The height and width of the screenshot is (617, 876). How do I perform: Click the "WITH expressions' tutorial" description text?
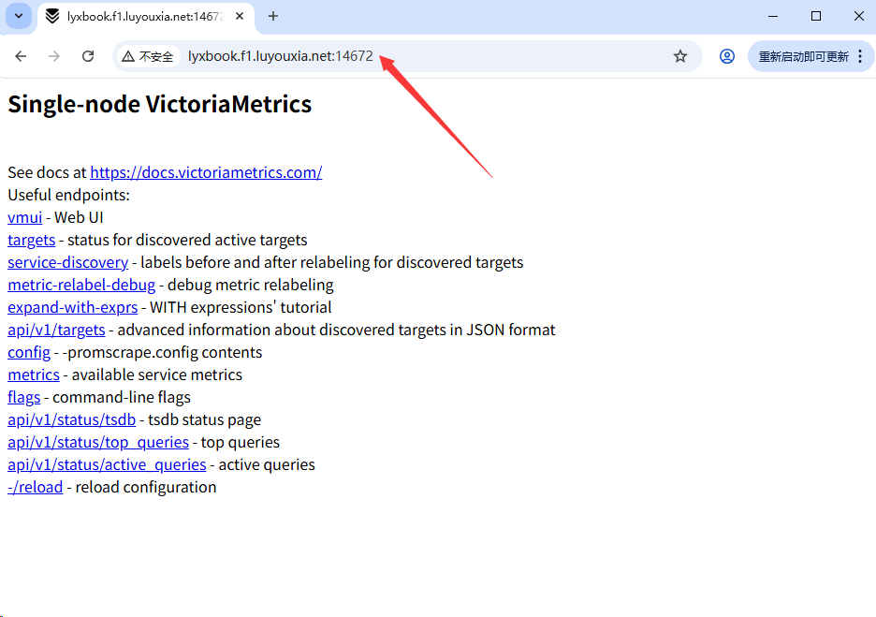pos(241,307)
